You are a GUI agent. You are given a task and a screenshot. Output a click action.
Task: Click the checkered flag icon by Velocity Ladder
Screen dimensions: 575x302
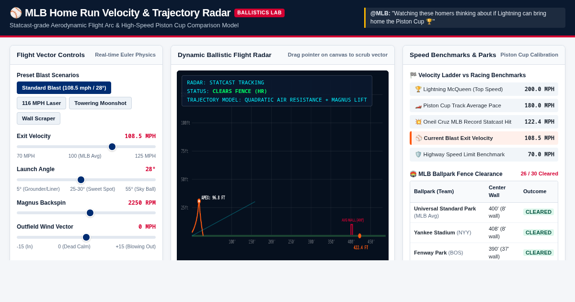413,75
